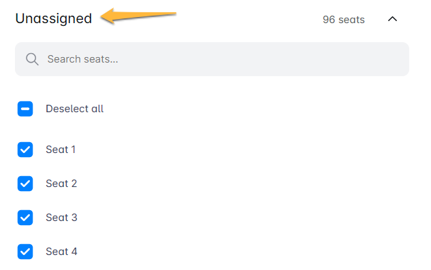This screenshot has width=431, height=270.
Task: Click the checkmark icon beside Seat 1
Action: click(25, 150)
